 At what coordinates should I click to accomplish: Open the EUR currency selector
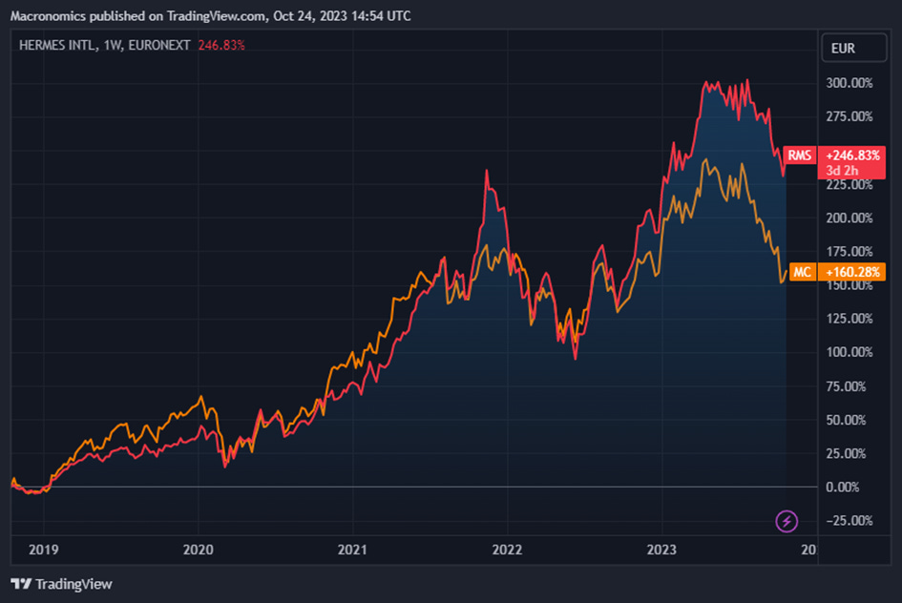coord(853,49)
